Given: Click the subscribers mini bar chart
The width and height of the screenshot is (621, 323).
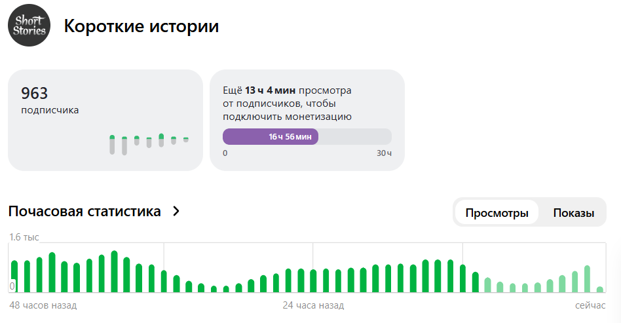Looking at the screenshot, I should coord(149,144).
